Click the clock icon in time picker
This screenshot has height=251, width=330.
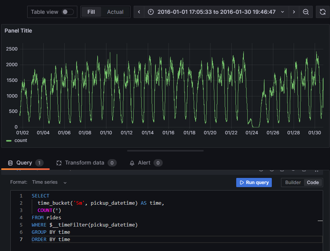tap(151, 12)
